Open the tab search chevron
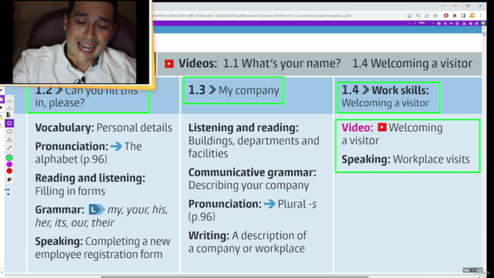 [x=443, y=5]
